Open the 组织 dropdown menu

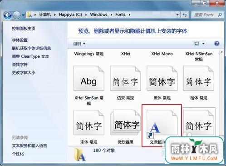[x=79, y=44]
